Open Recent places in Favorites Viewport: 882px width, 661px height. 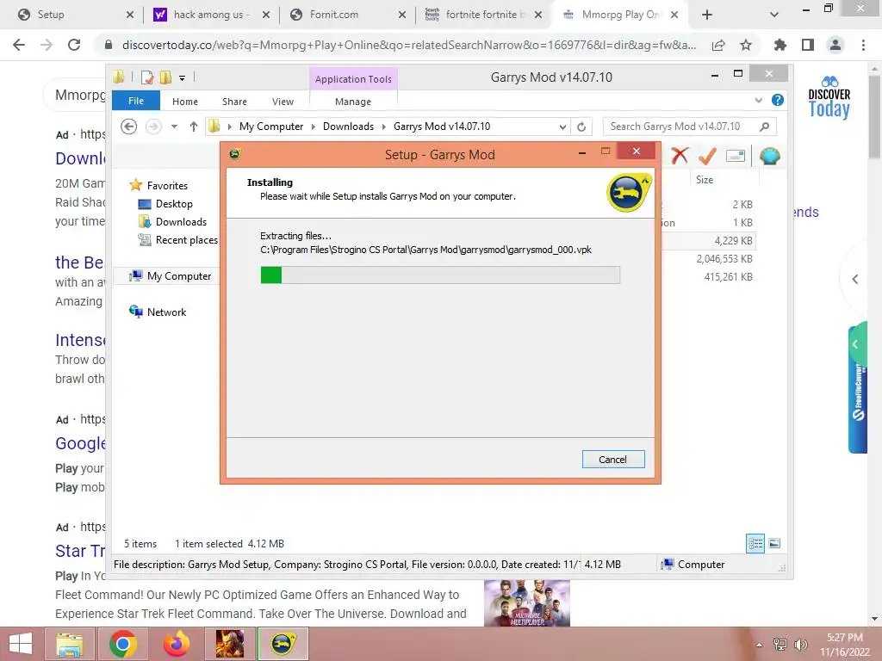coord(186,239)
